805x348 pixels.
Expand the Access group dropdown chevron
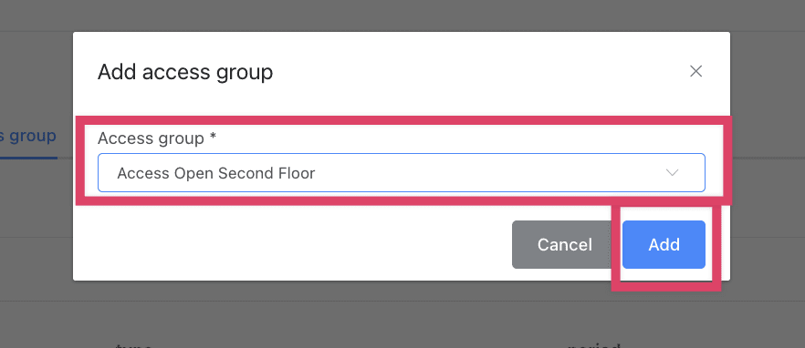click(672, 173)
